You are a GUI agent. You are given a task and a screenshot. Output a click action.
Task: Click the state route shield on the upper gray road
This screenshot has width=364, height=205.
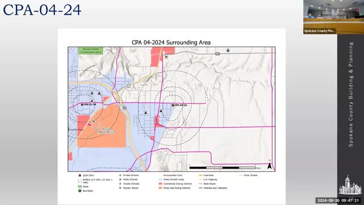tap(217, 54)
